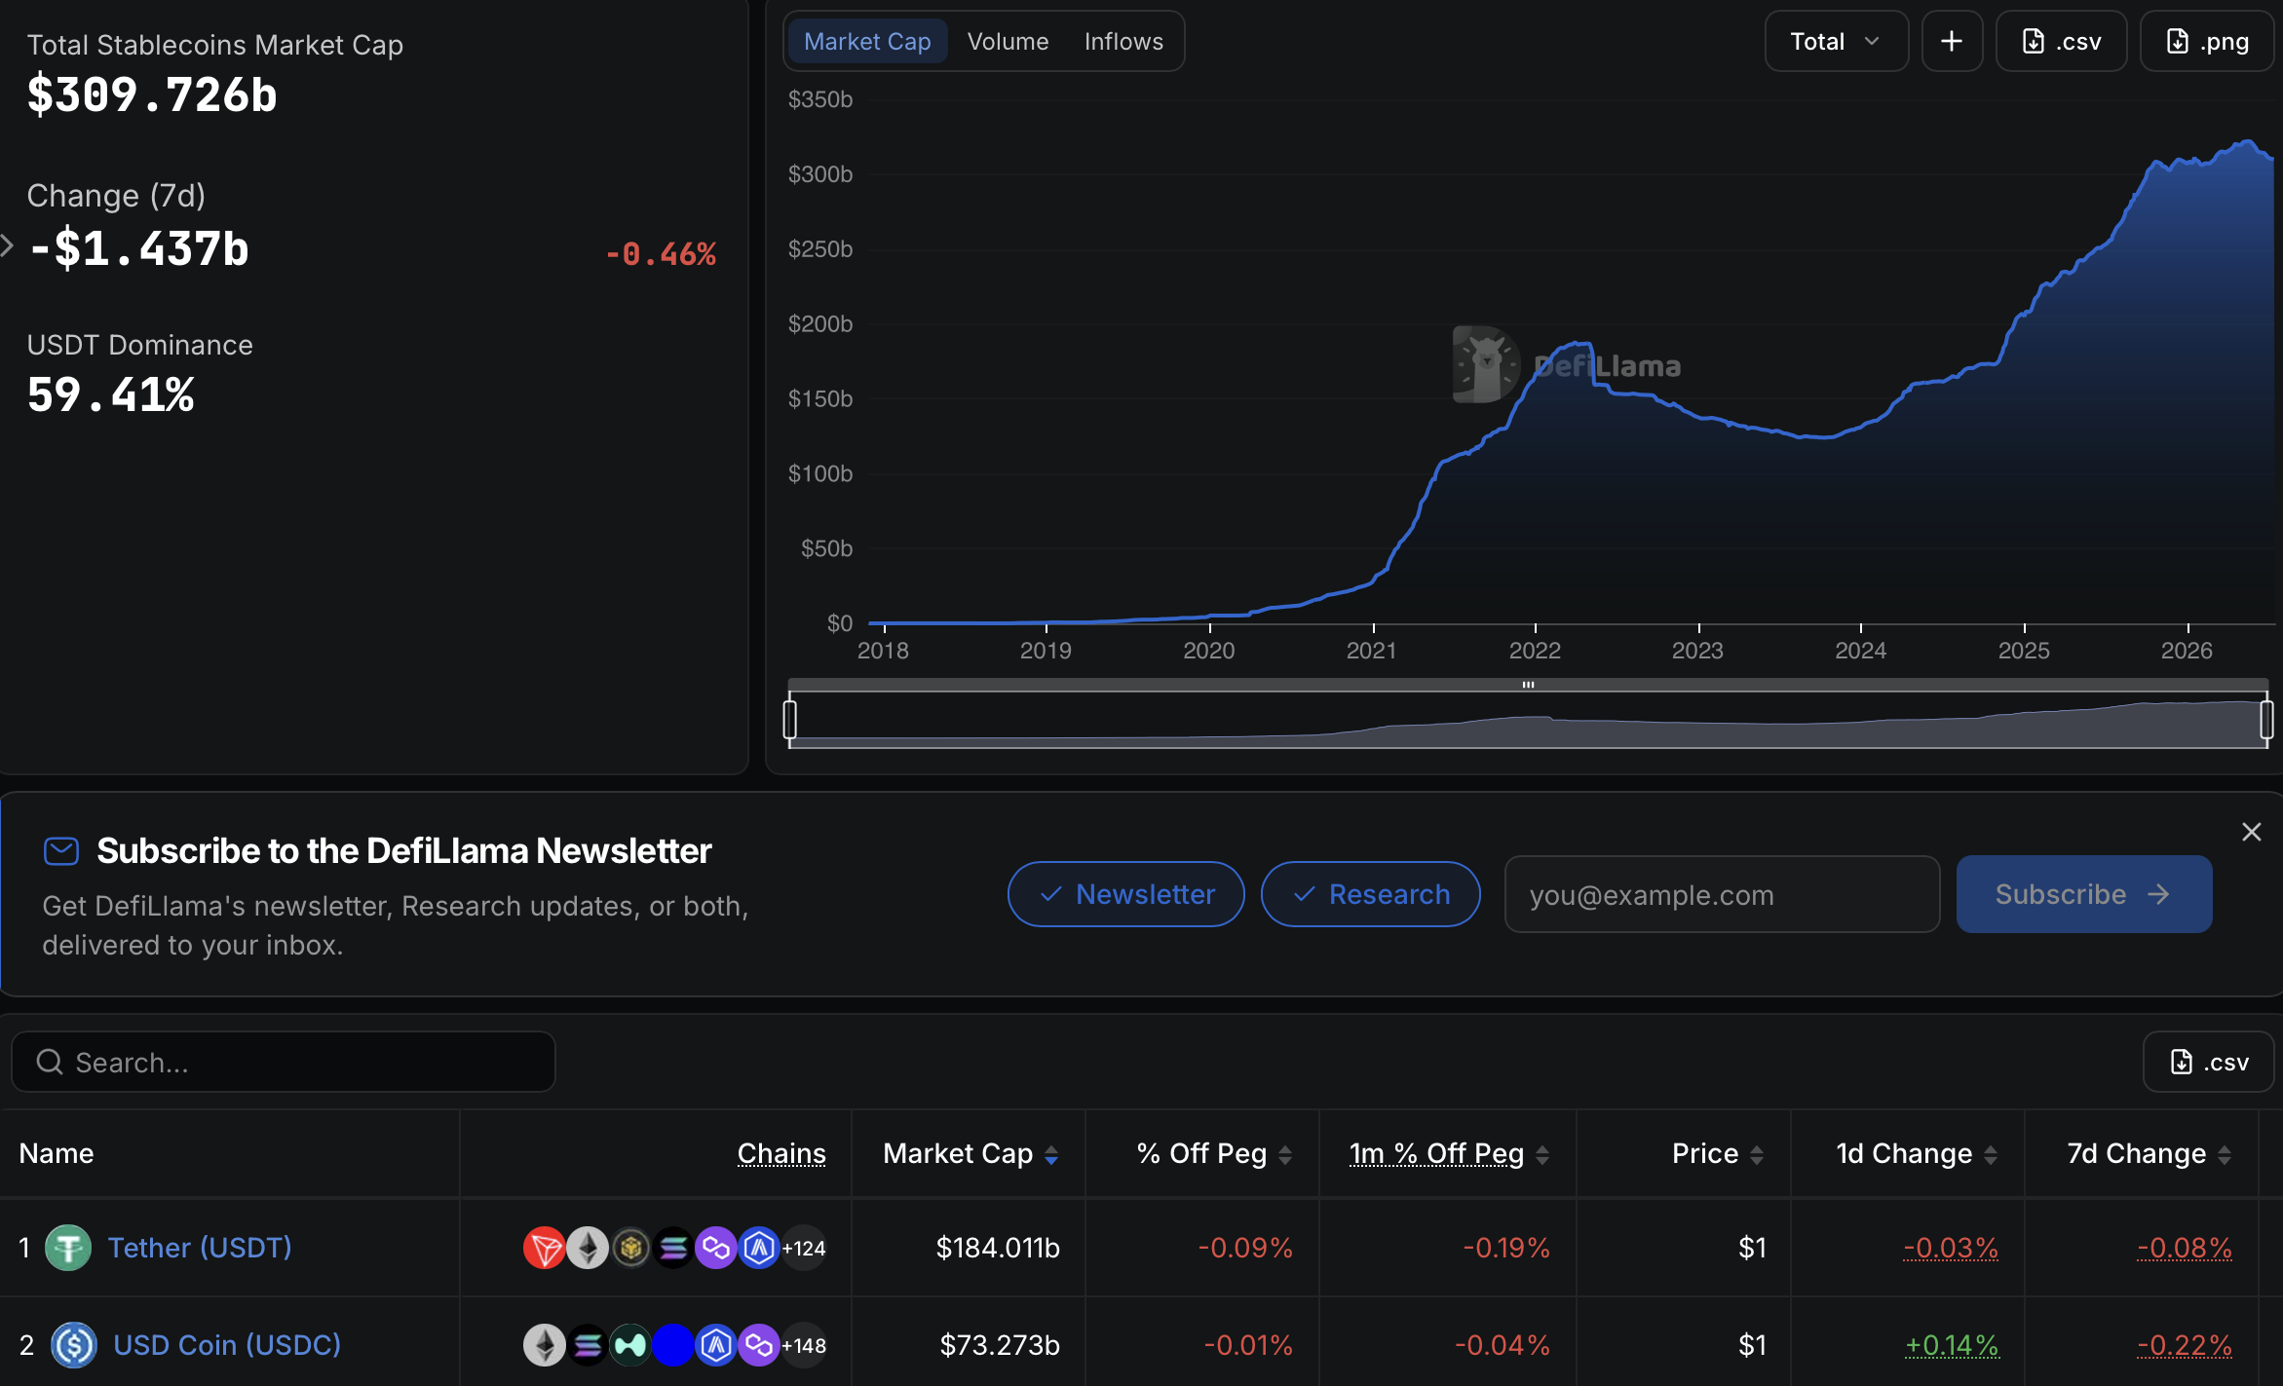Download the table .csv below the banner
This screenshot has width=2283, height=1386.
2208,1062
